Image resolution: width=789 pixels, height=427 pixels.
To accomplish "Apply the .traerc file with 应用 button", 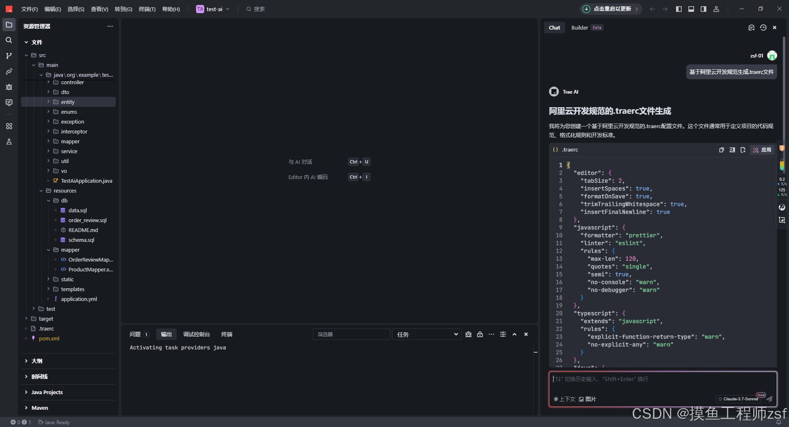I will pyautogui.click(x=762, y=150).
